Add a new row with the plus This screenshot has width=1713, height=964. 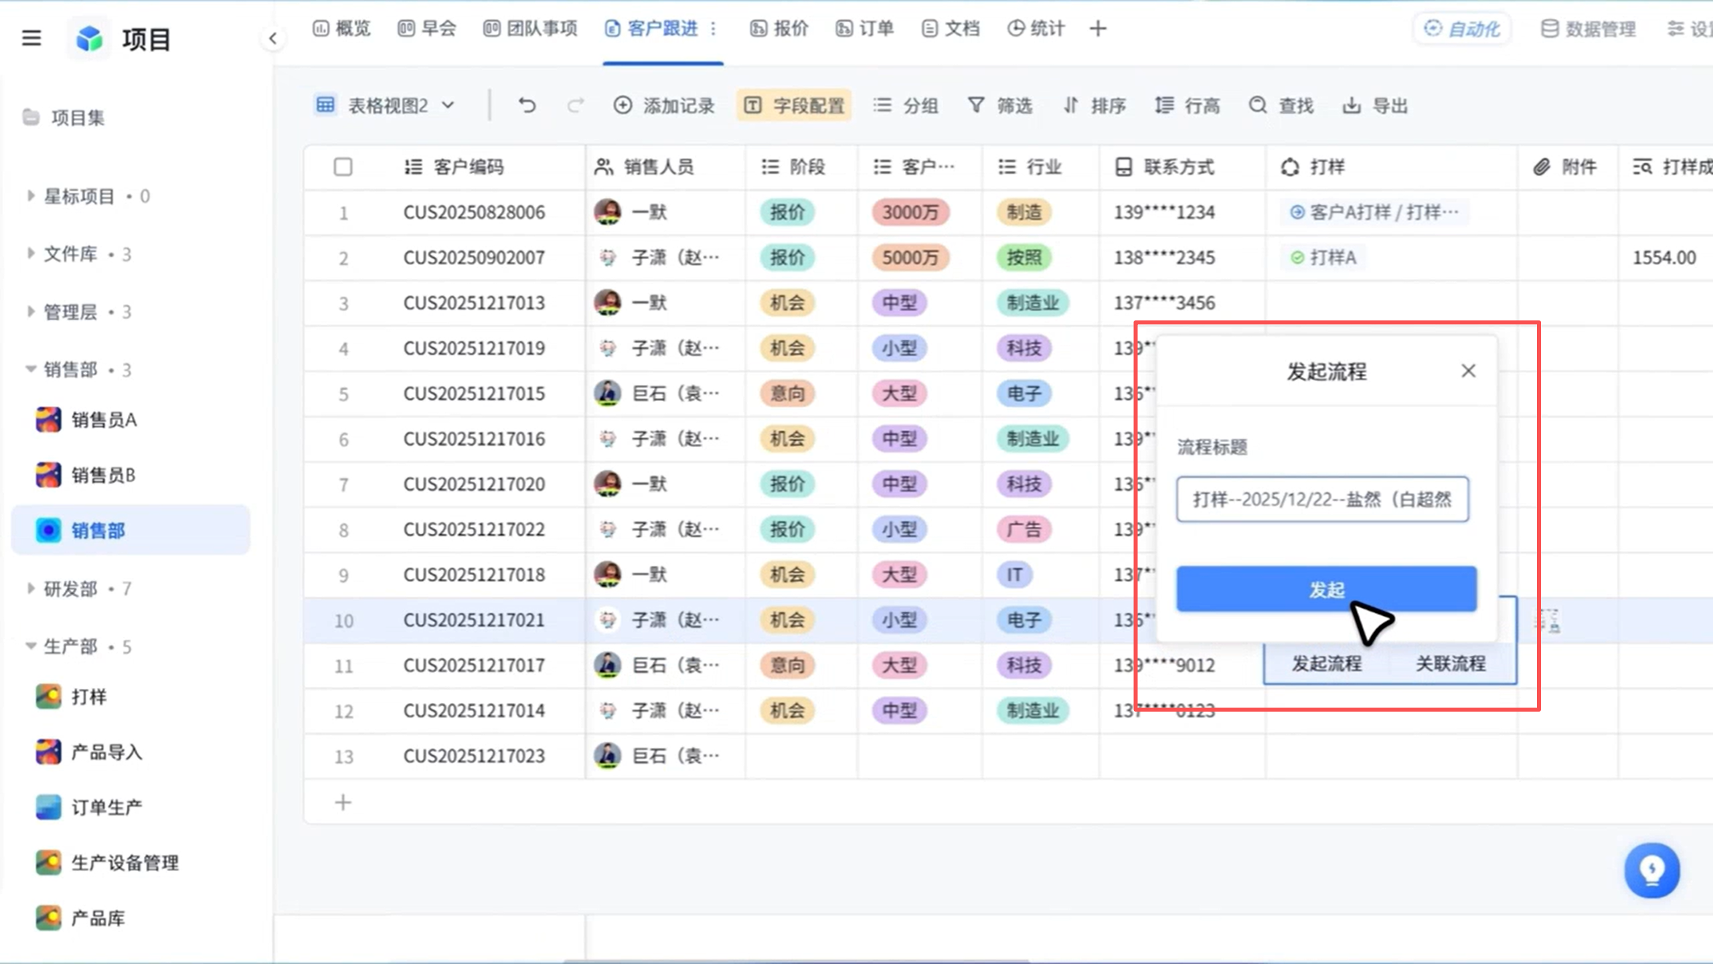click(343, 802)
